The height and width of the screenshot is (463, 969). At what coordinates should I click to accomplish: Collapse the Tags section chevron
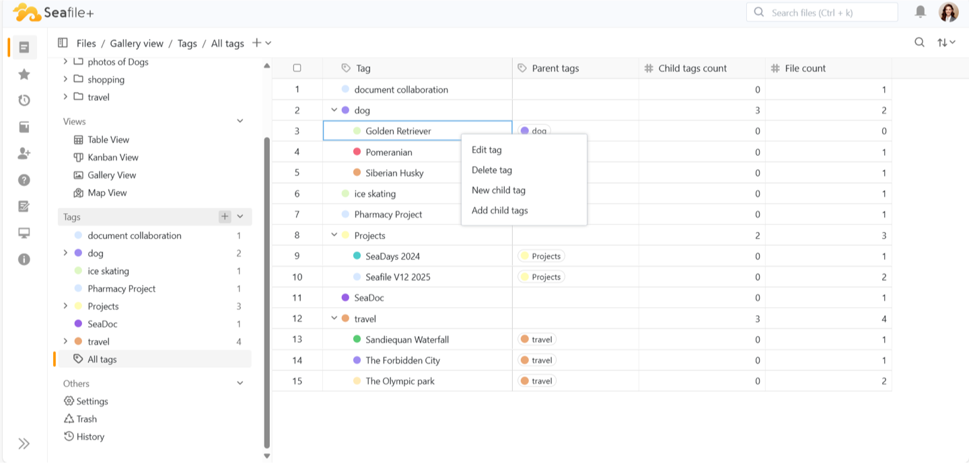(240, 216)
